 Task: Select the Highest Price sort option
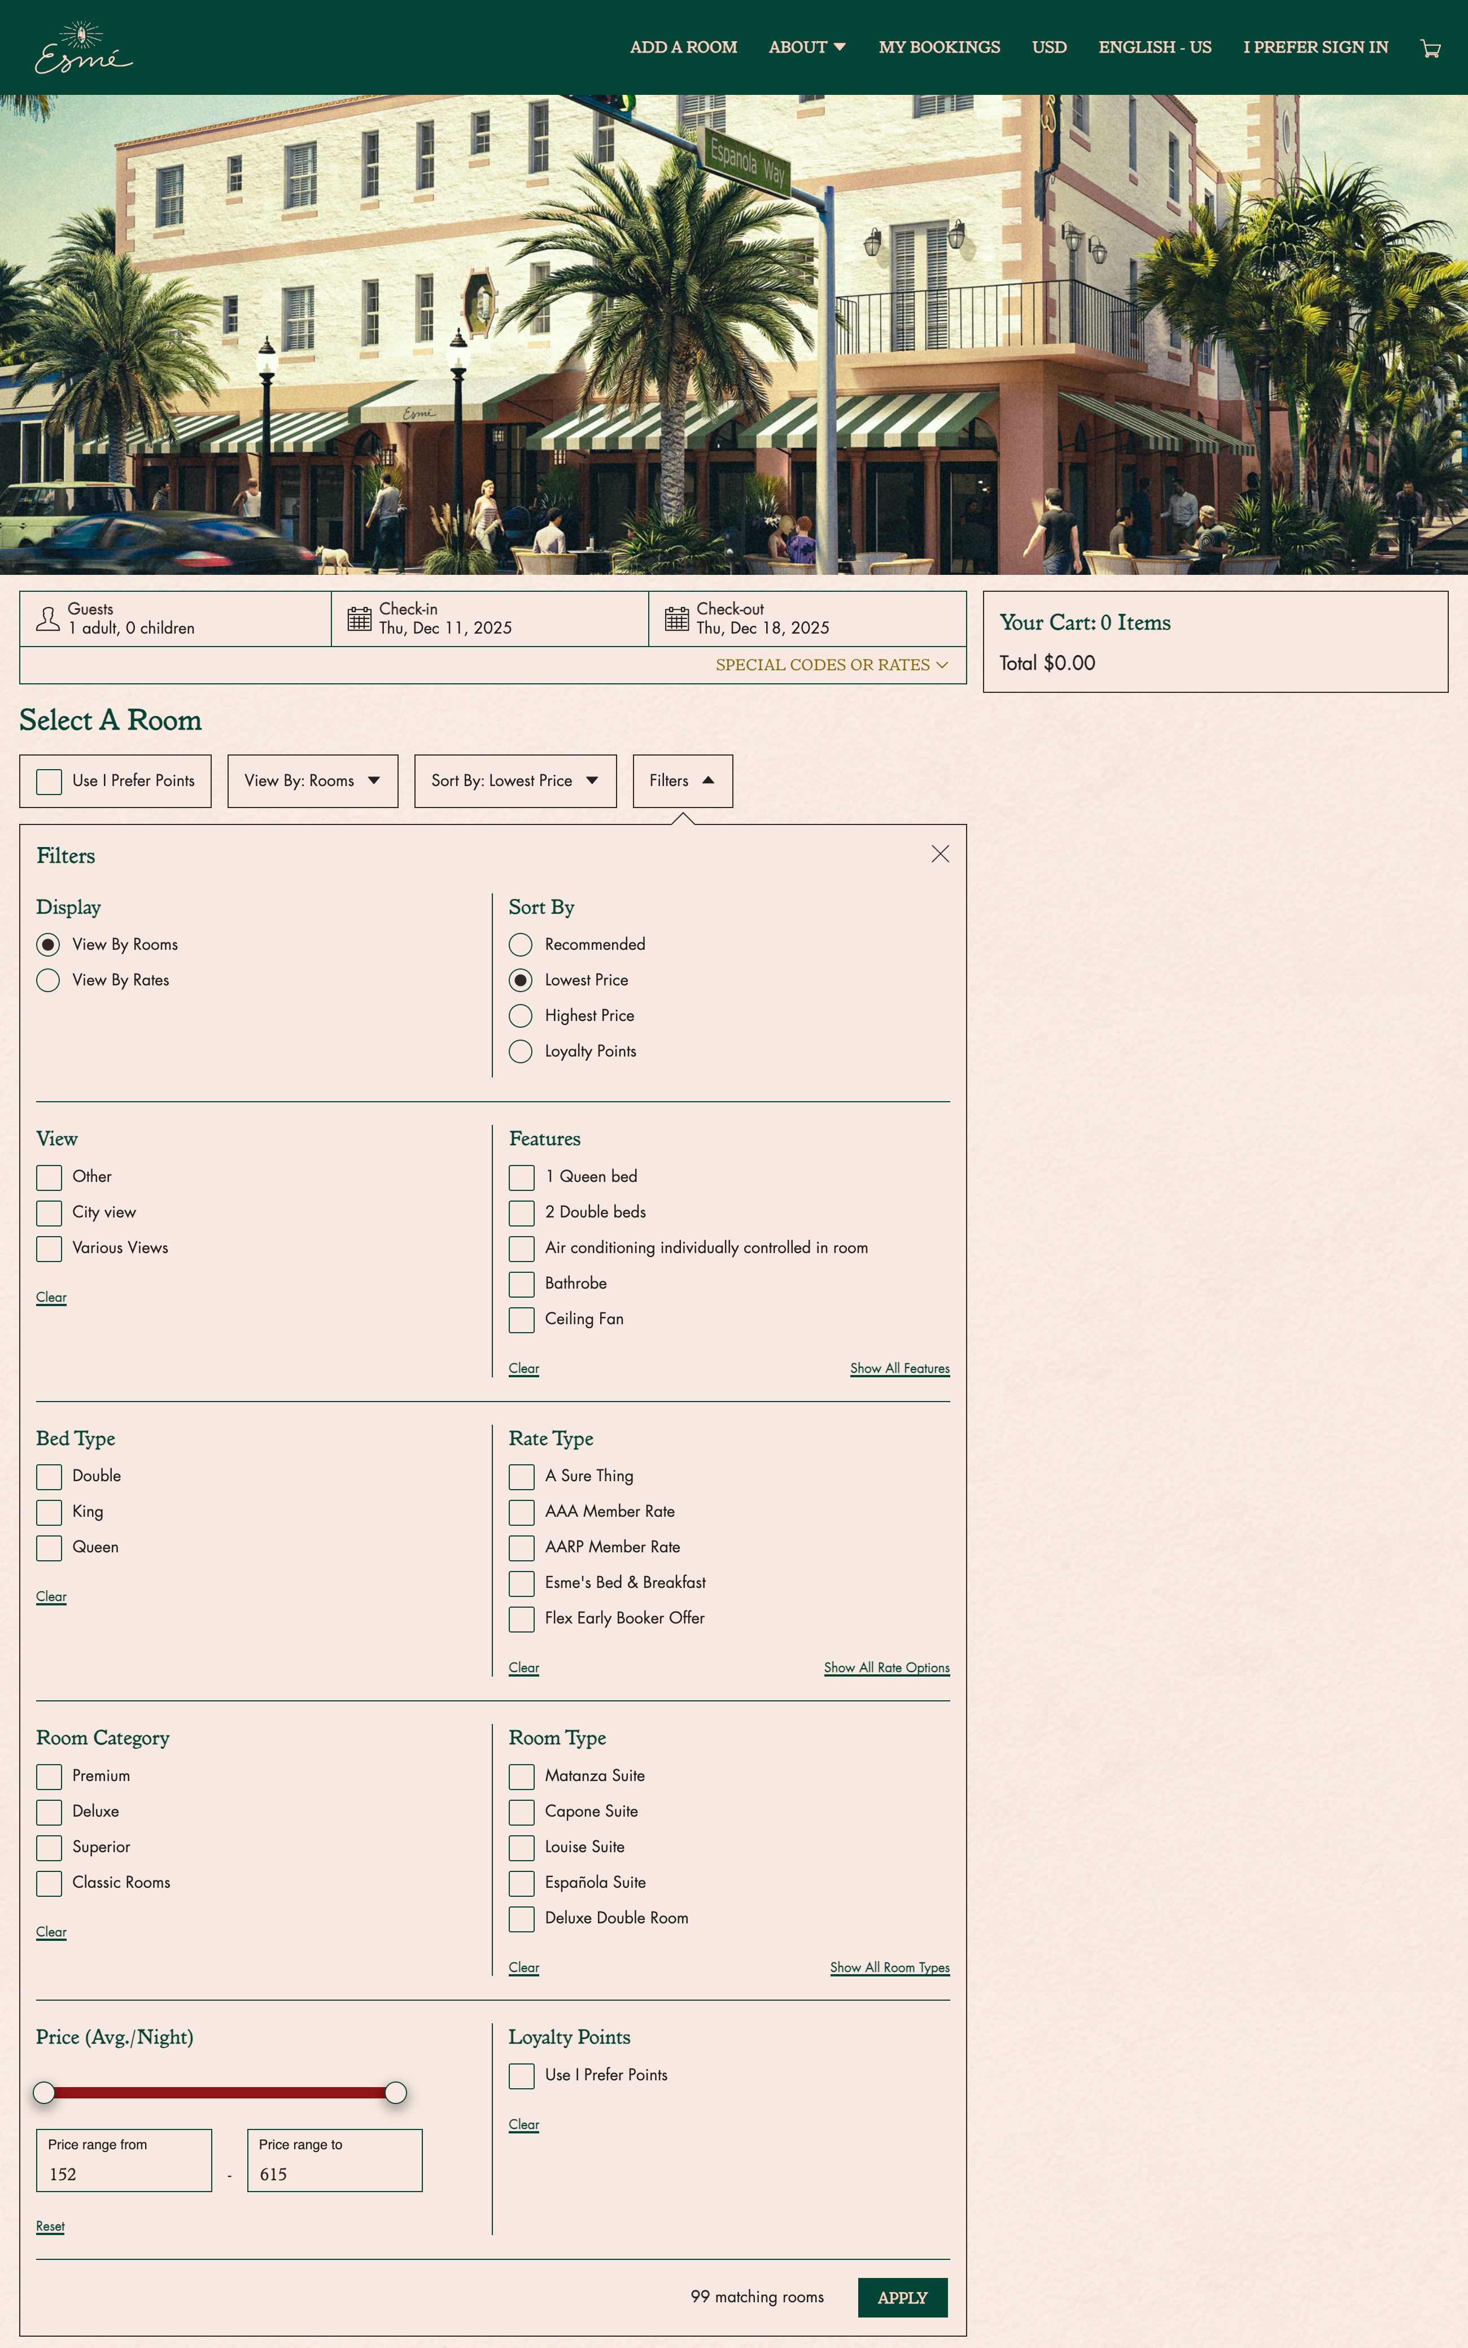[x=521, y=1016]
